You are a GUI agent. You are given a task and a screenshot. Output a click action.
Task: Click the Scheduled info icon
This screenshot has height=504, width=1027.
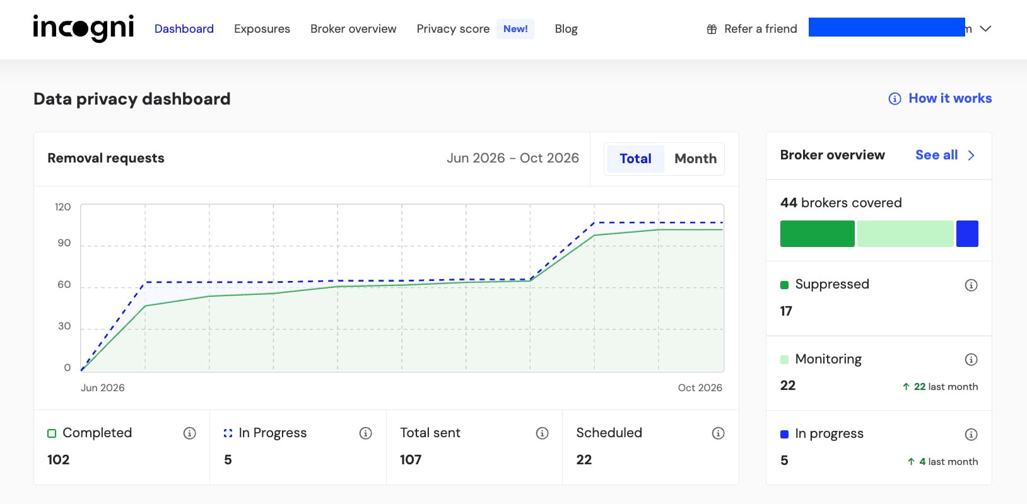click(x=718, y=433)
